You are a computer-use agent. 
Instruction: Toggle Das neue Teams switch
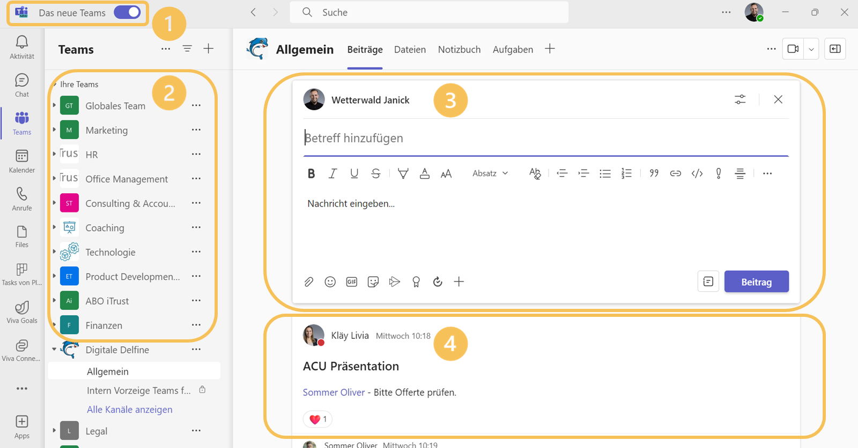tap(127, 12)
